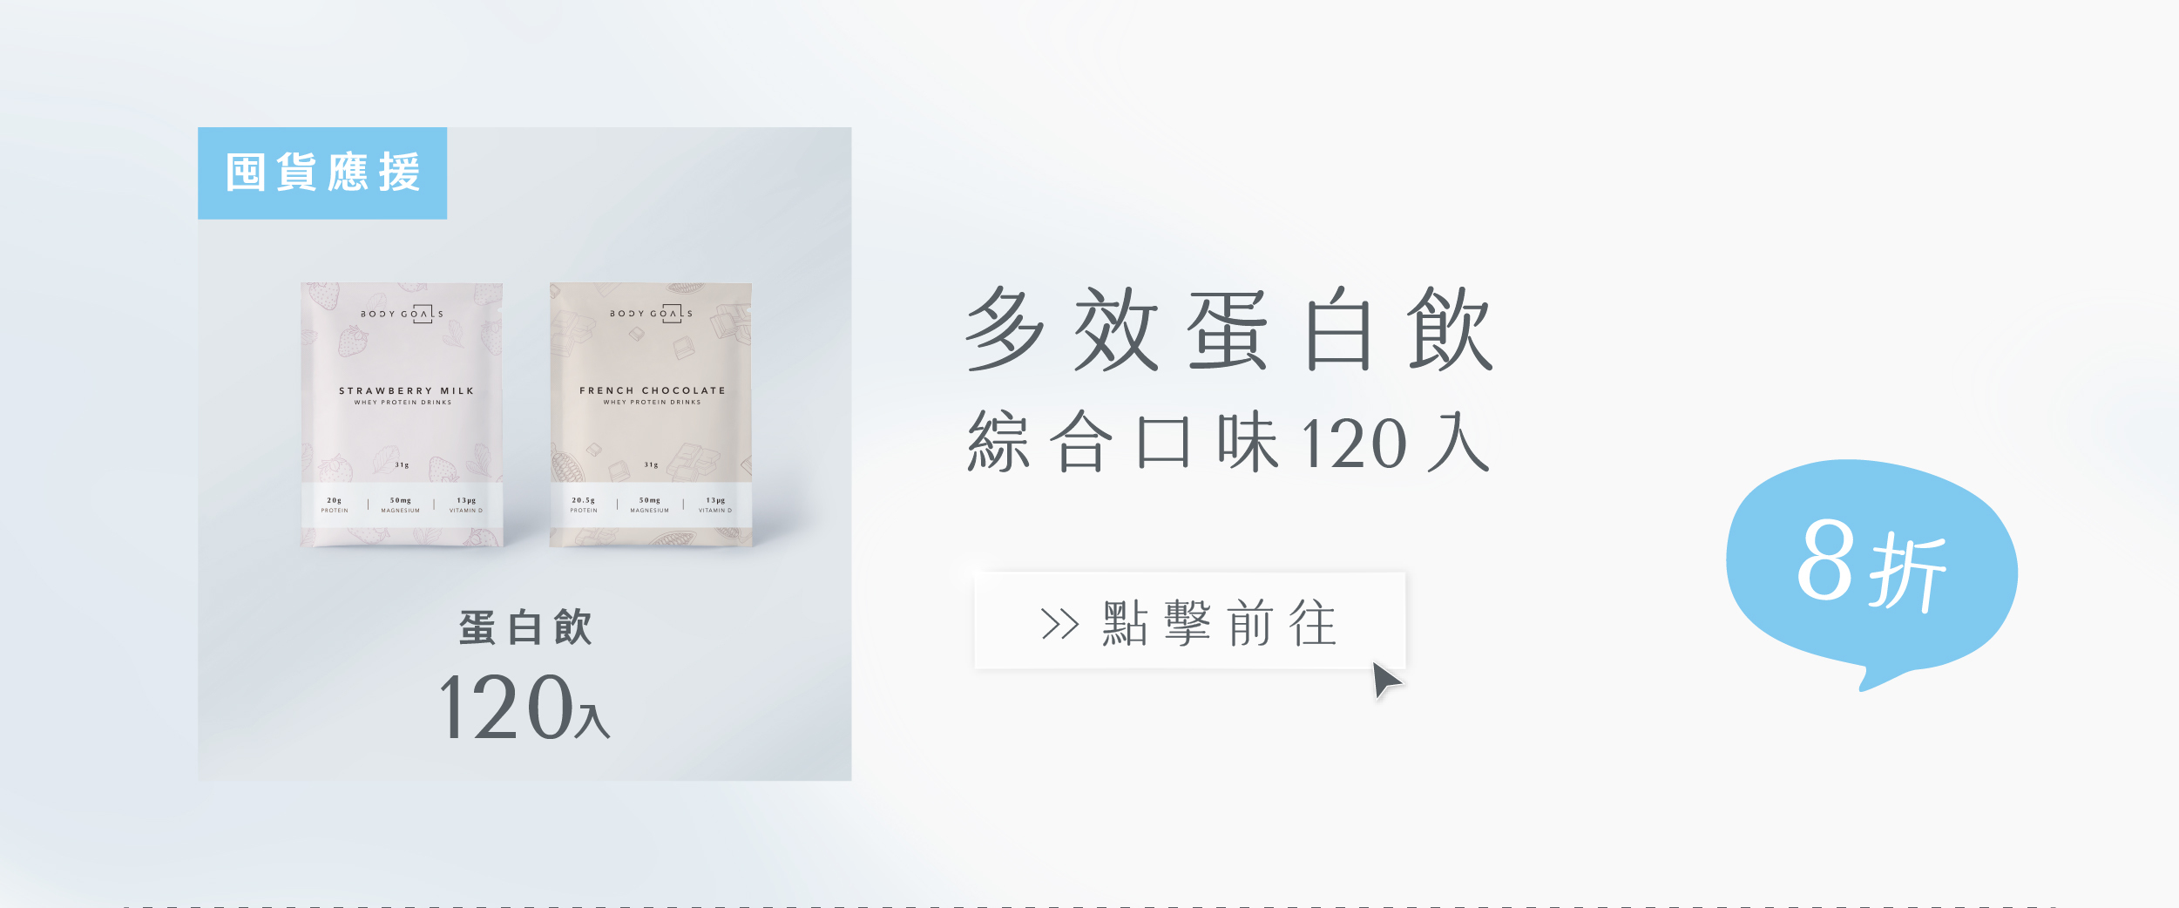
Task: Click the FRENCH CHOCOLATE text on packet
Action: point(653,391)
